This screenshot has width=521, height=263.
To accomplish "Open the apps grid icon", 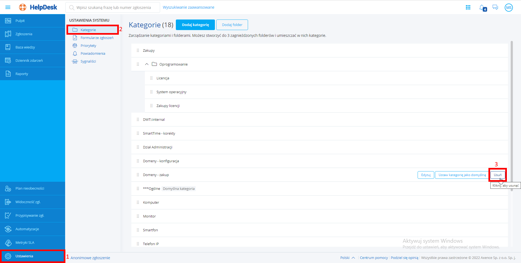I will pos(468,7).
